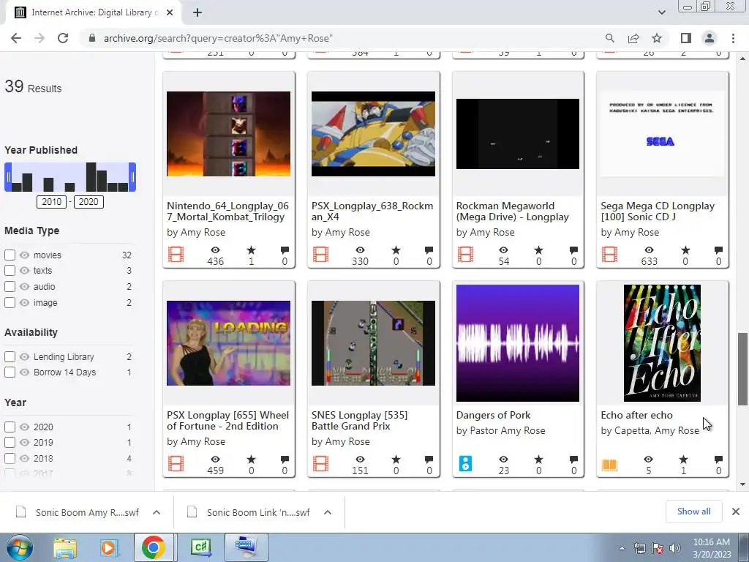Close the downloads bar

pyautogui.click(x=736, y=512)
